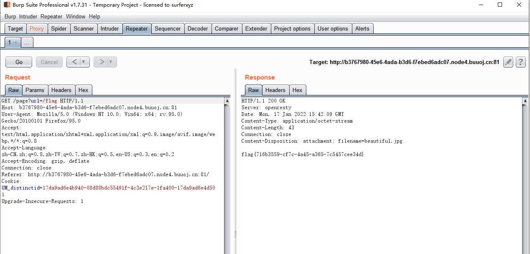Image resolution: width=530 pixels, height=254 pixels.
Task: Open the Alerts tab
Action: (x=362, y=28)
